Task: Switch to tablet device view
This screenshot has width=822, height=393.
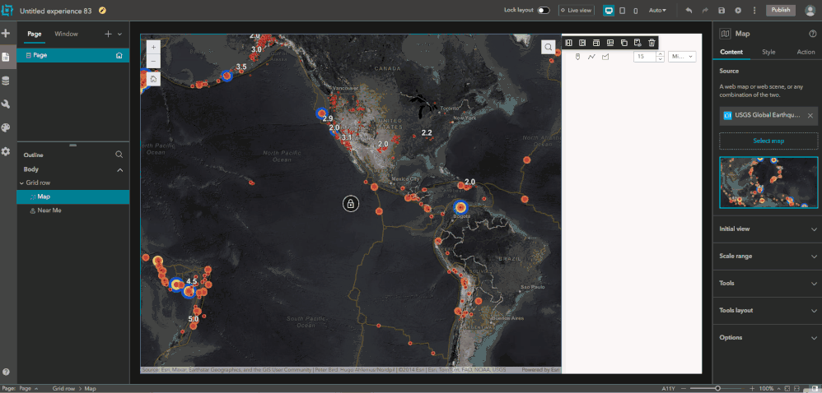Action: pyautogui.click(x=623, y=11)
